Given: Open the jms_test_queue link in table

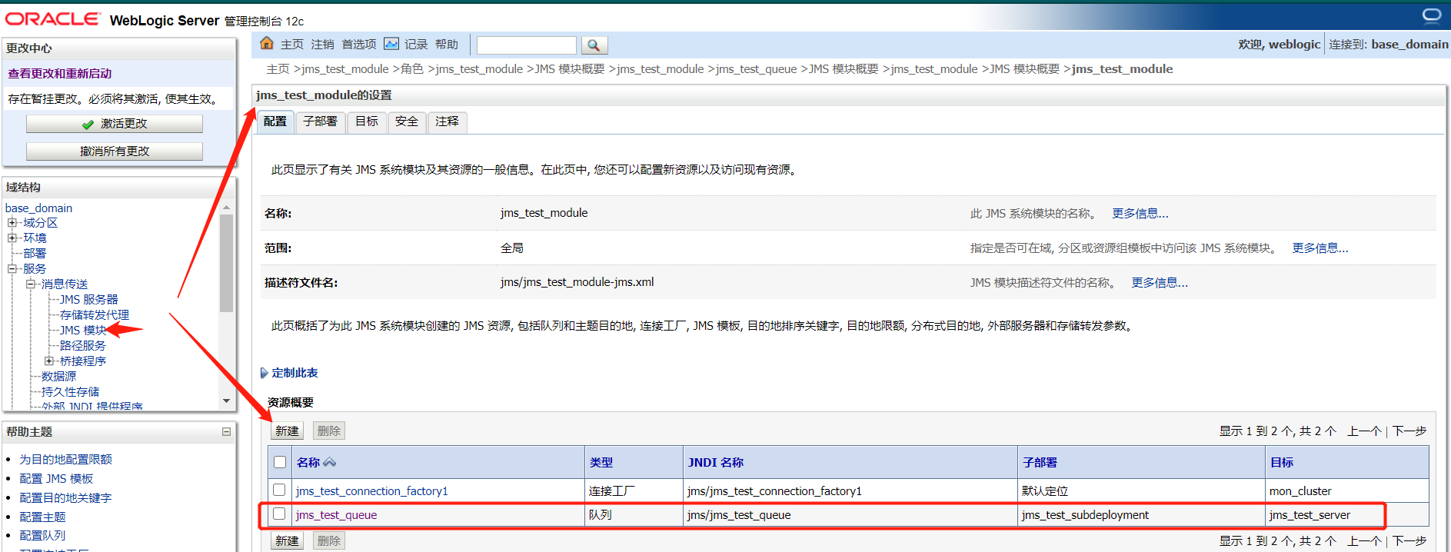Looking at the screenshot, I should tap(336, 515).
